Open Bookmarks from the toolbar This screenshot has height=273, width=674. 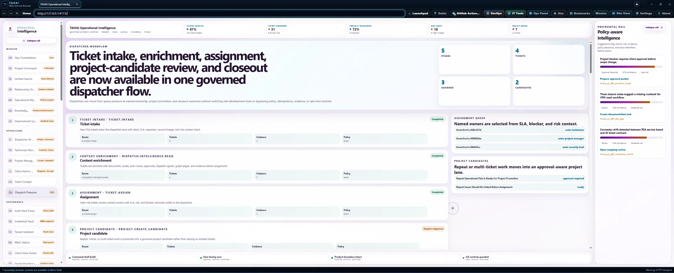click(x=580, y=13)
